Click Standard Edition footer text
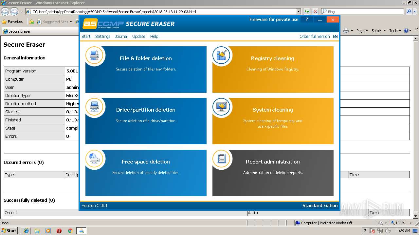 [x=320, y=205]
